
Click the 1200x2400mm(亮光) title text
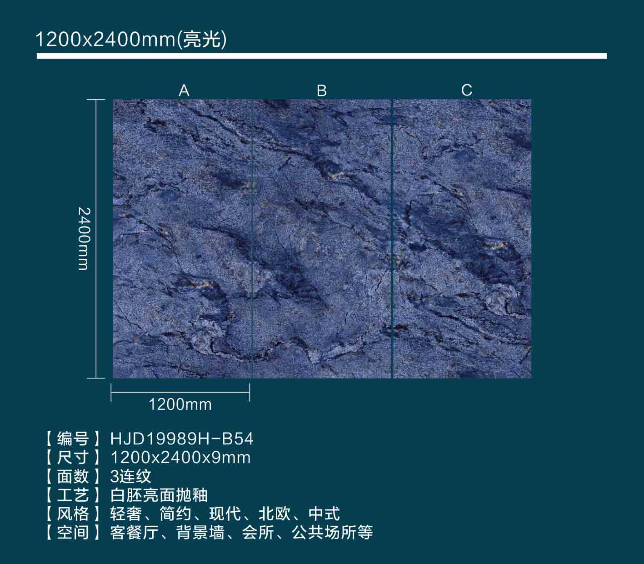pyautogui.click(x=131, y=40)
